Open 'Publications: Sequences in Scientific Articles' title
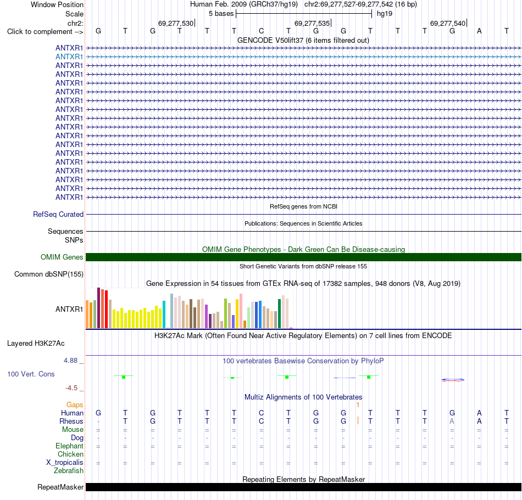The image size is (522, 500). (x=303, y=223)
